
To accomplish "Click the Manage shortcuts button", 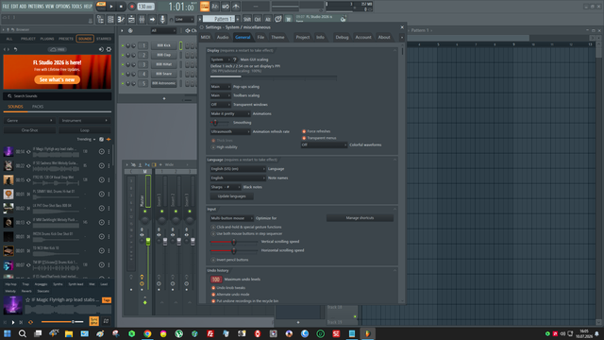I will 360,218.
